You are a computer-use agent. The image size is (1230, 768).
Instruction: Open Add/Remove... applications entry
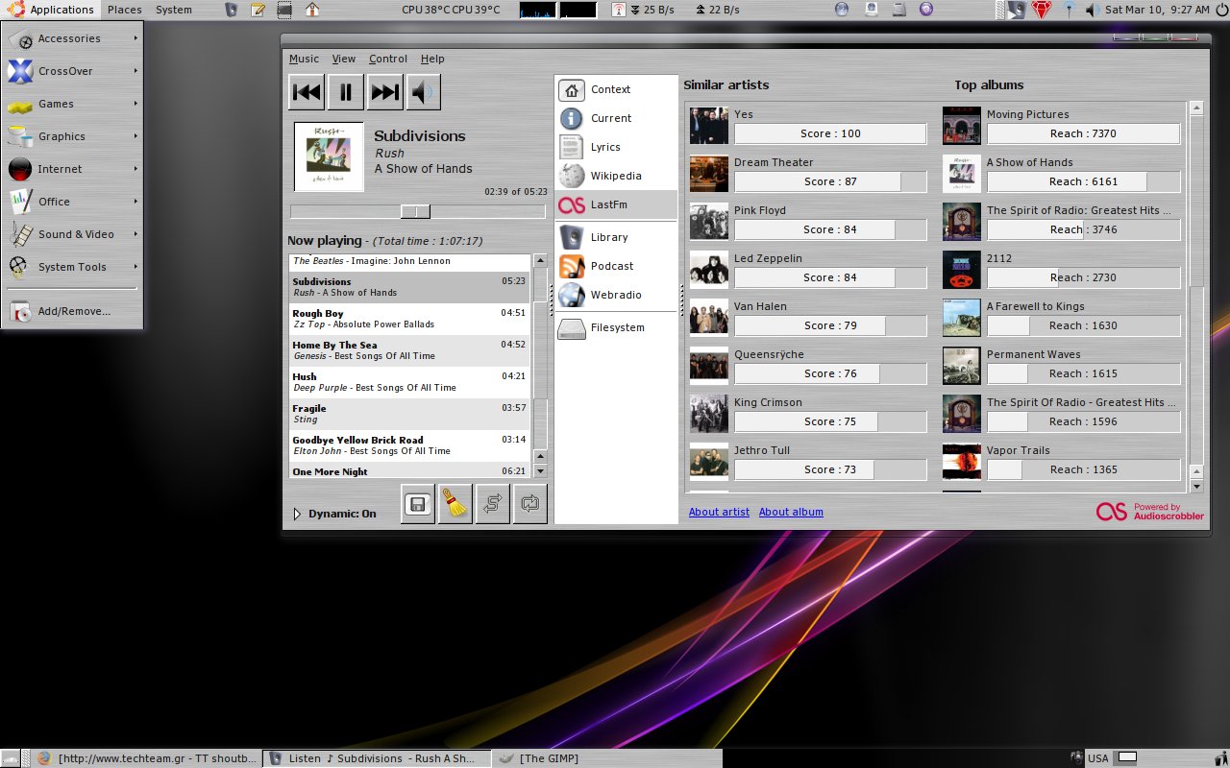pos(73,311)
